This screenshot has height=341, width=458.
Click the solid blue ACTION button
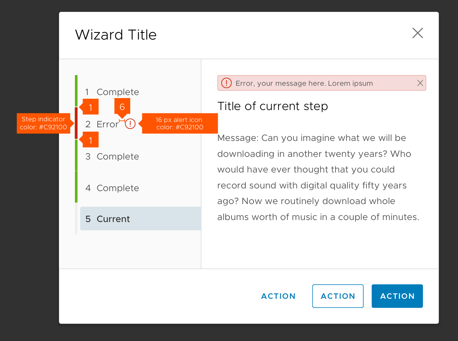[397, 296]
